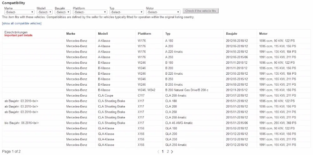Click Page 1 of 2 label

click(11, 152)
